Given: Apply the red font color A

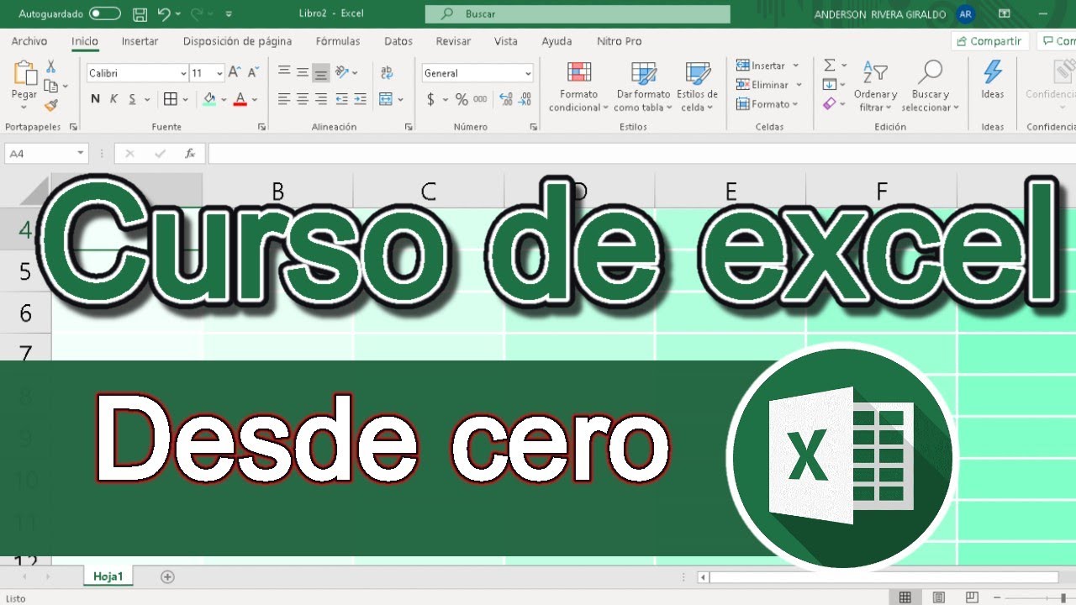Looking at the screenshot, I should click(240, 99).
